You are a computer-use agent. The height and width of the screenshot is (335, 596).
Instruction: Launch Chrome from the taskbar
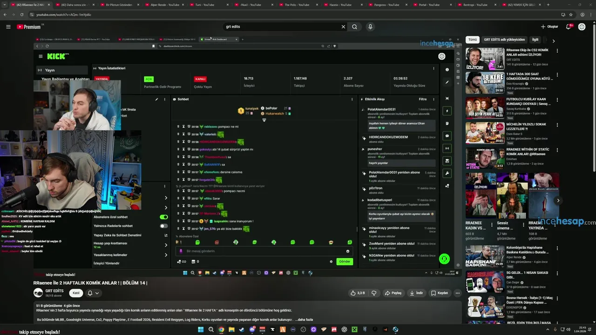[x=221, y=329]
